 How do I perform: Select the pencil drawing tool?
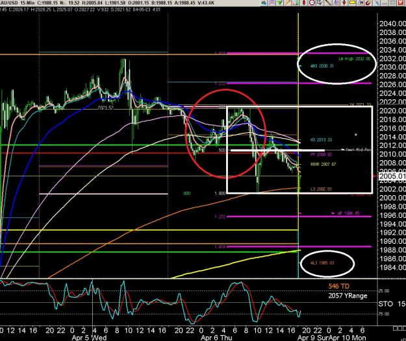click(x=288, y=3)
